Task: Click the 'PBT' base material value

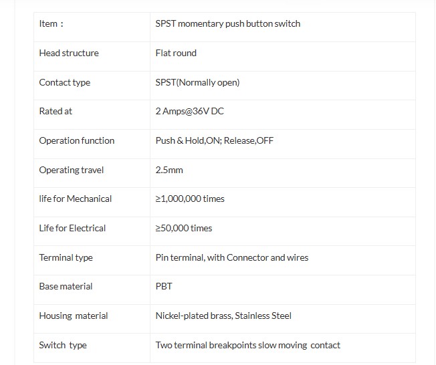Action: coord(164,287)
